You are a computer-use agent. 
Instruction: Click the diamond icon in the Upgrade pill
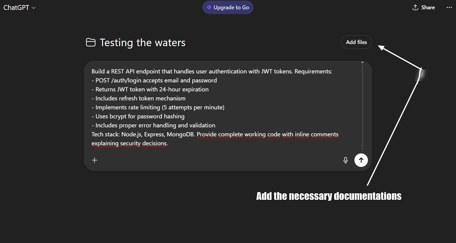coord(209,7)
